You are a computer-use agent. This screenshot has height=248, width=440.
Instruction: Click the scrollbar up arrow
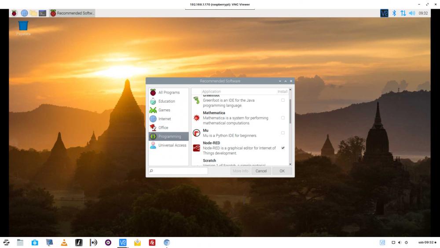coord(290,89)
